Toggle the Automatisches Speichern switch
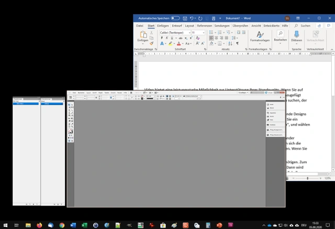The height and width of the screenshot is (229, 335). click(x=175, y=18)
